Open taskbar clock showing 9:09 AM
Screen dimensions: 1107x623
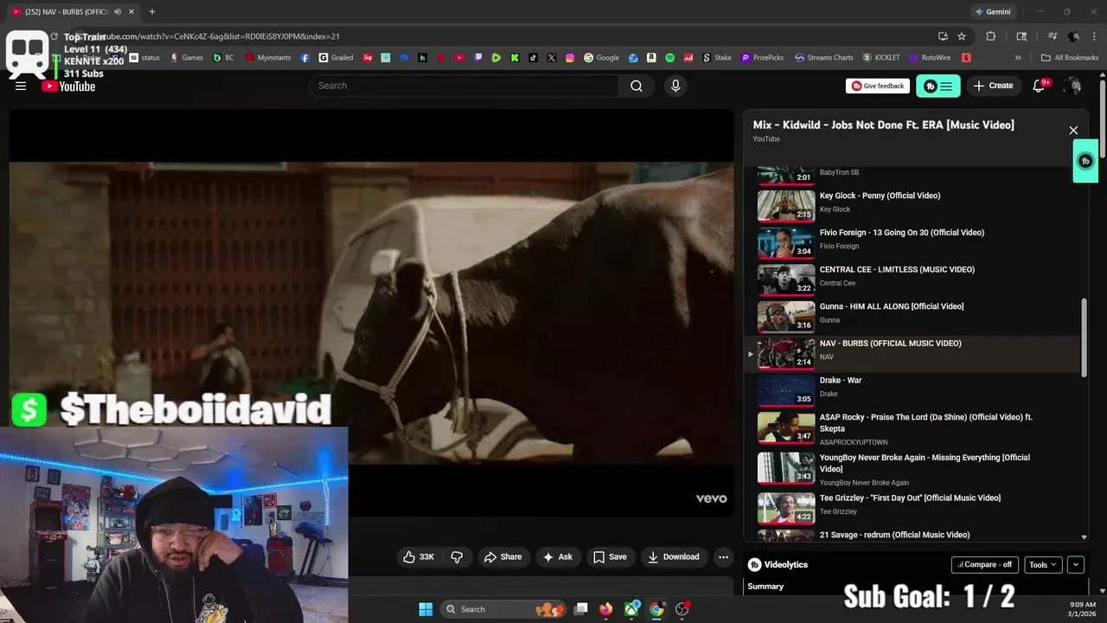1082,609
